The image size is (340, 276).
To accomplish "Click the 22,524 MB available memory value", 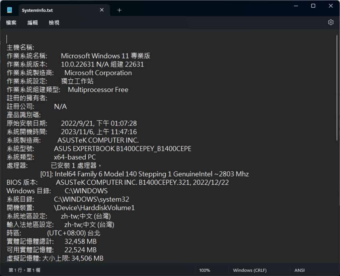I will point(80,250).
